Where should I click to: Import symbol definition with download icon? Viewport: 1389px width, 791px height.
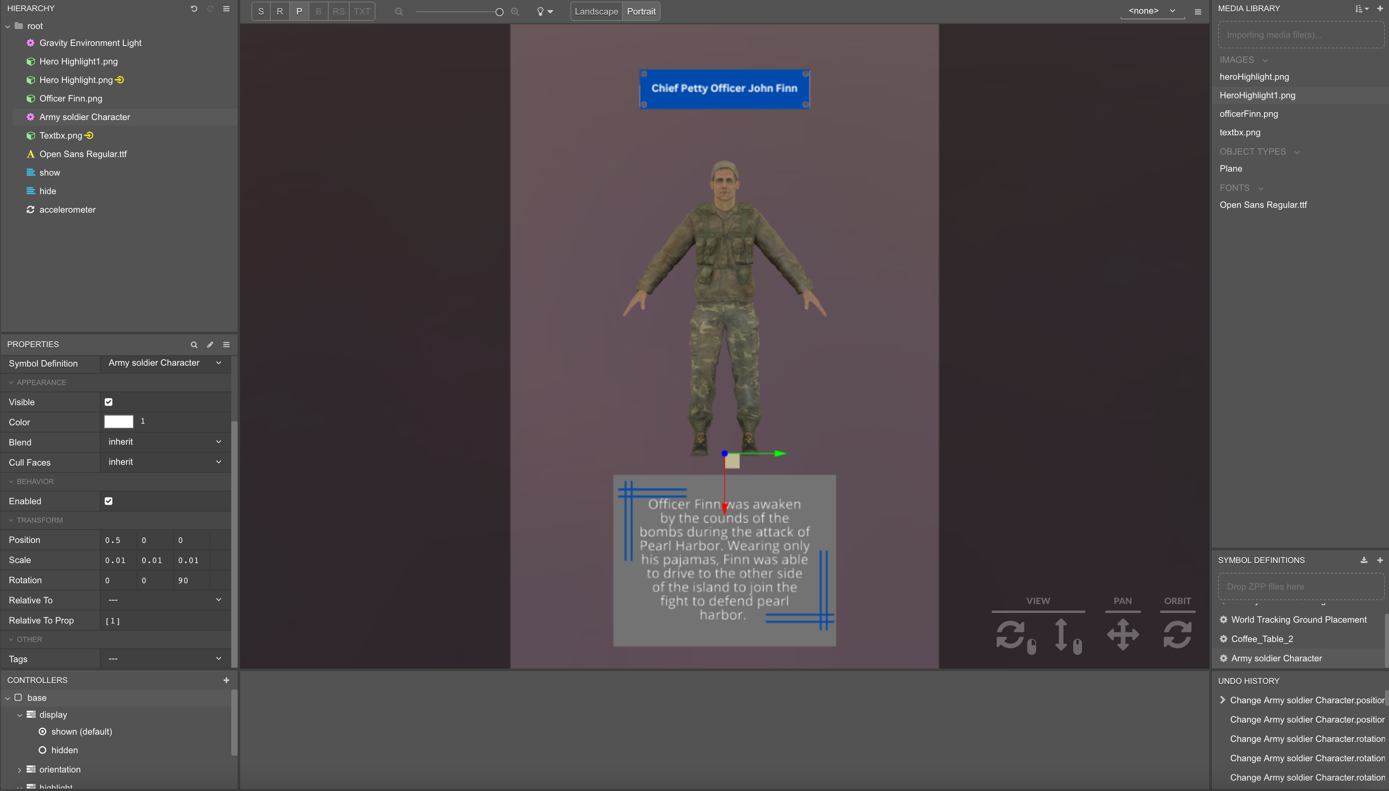coord(1364,560)
